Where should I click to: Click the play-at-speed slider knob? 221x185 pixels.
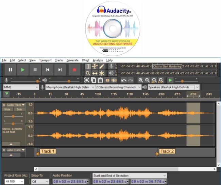pos(182,81)
